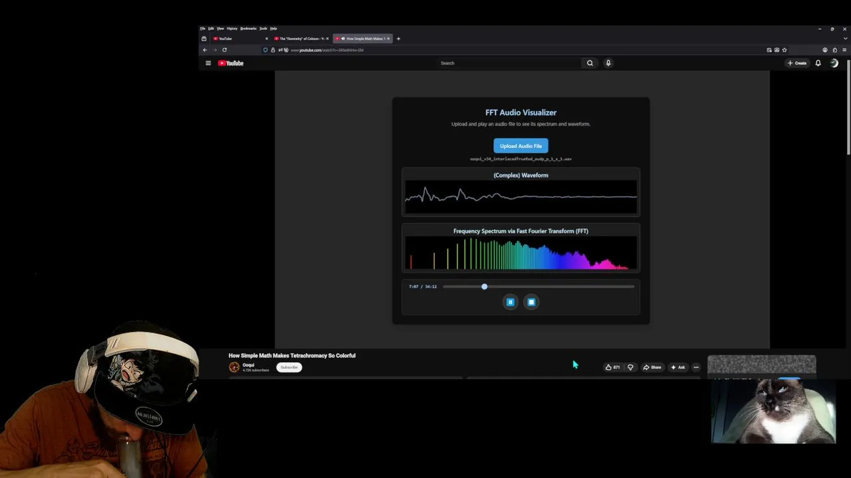Click the 'Frequency Spectrum via Fast Fourier Transform (FFT)' heading

point(521,231)
